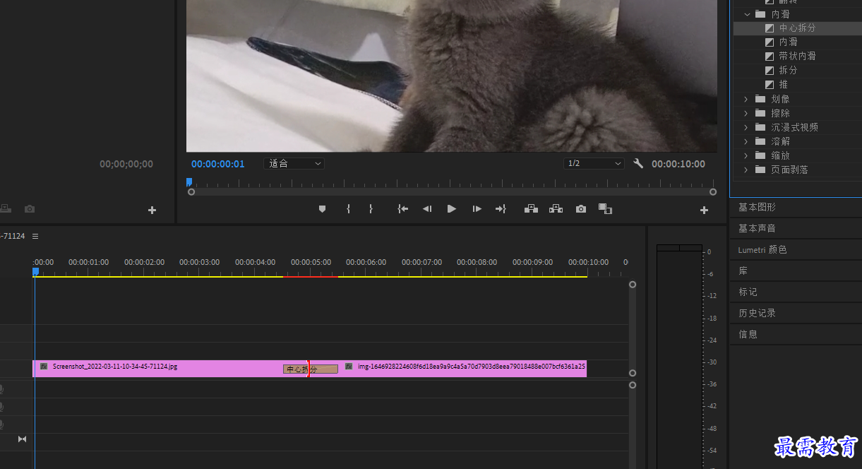The image size is (862, 469).
Task: Select the 中心拆分 transition on timeline
Action: tap(310, 369)
